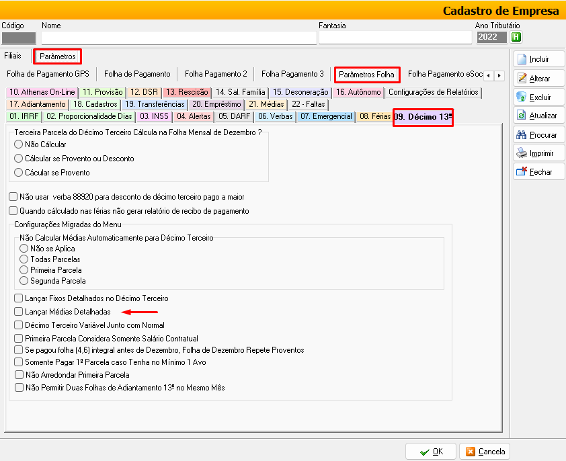The height and width of the screenshot is (461, 566).
Task: Choose Segunda Parcela radio button
Action: (x=24, y=281)
